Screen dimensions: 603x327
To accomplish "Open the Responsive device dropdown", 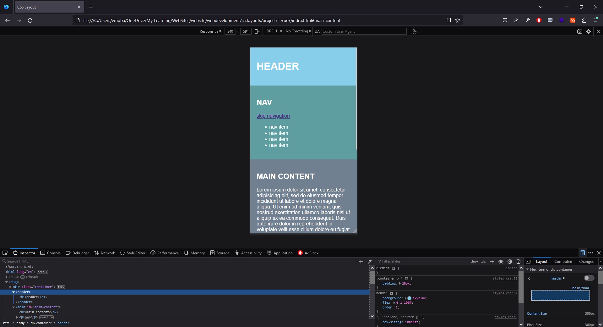I will pyautogui.click(x=210, y=31).
